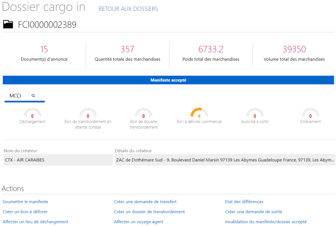Click Etat des différences link
Image resolution: width=336 pixels, height=226 pixels.
244,202
